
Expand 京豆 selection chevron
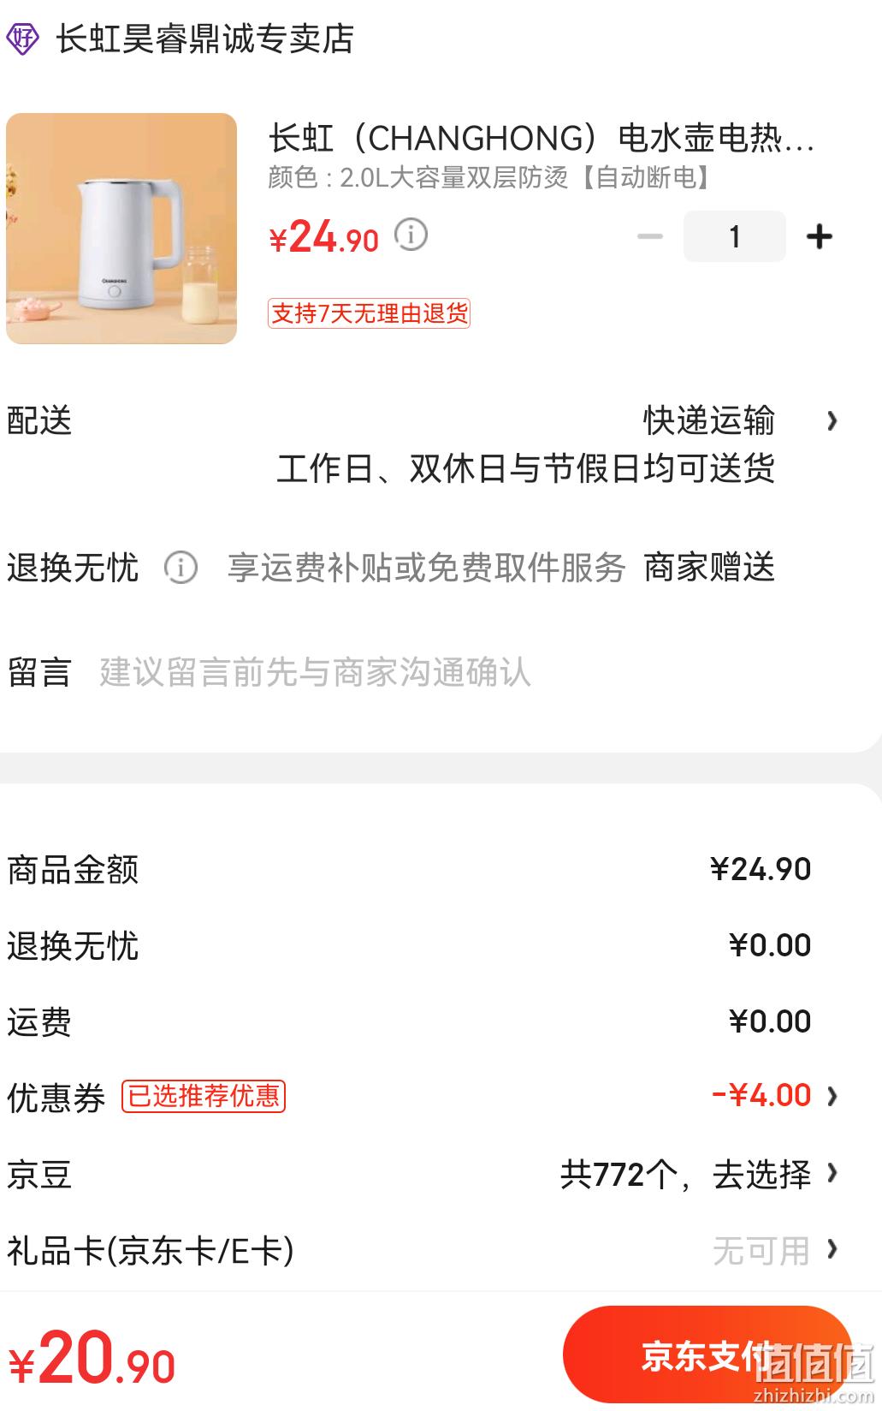tap(832, 1173)
